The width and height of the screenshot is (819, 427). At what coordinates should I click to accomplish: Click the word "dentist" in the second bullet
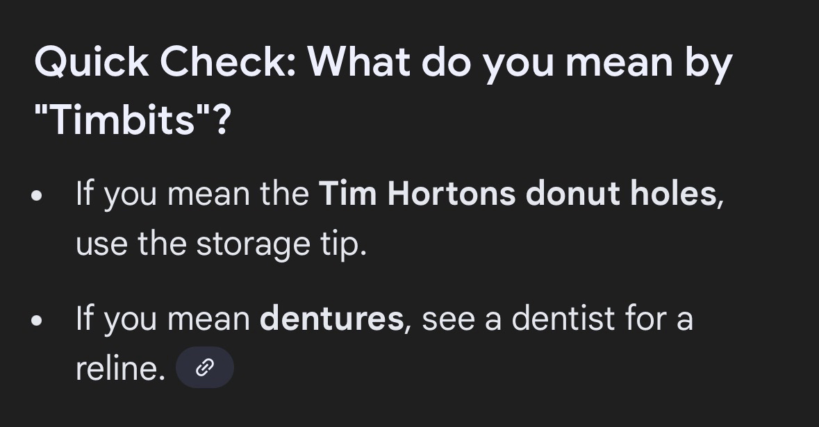point(563,319)
